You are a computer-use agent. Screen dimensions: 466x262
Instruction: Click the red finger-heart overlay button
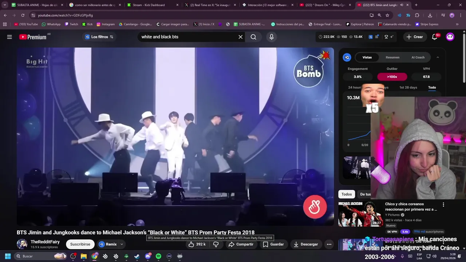click(315, 207)
